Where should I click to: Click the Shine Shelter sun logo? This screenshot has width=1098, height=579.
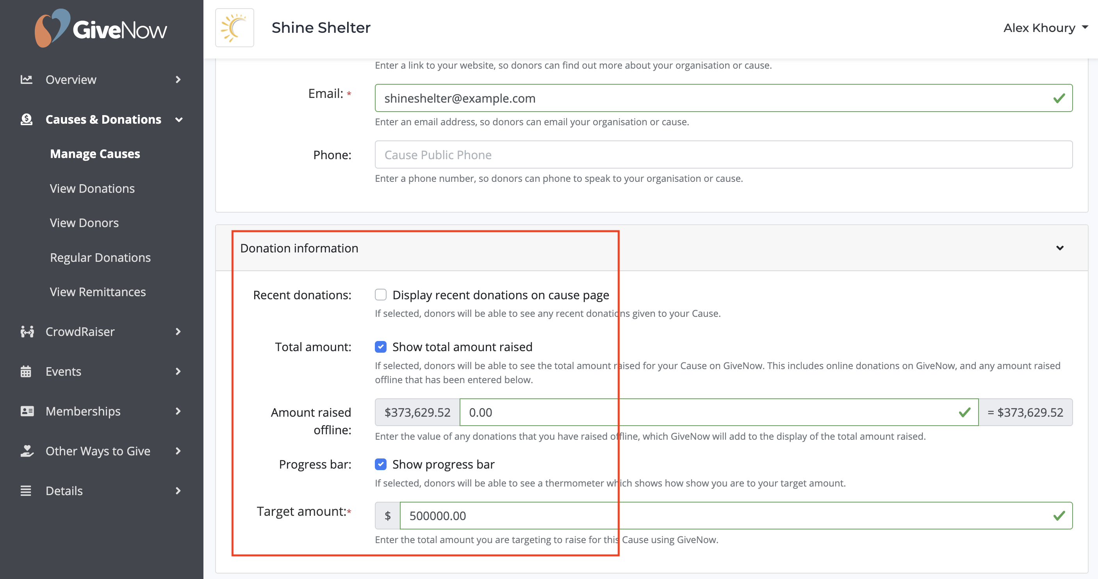click(234, 28)
